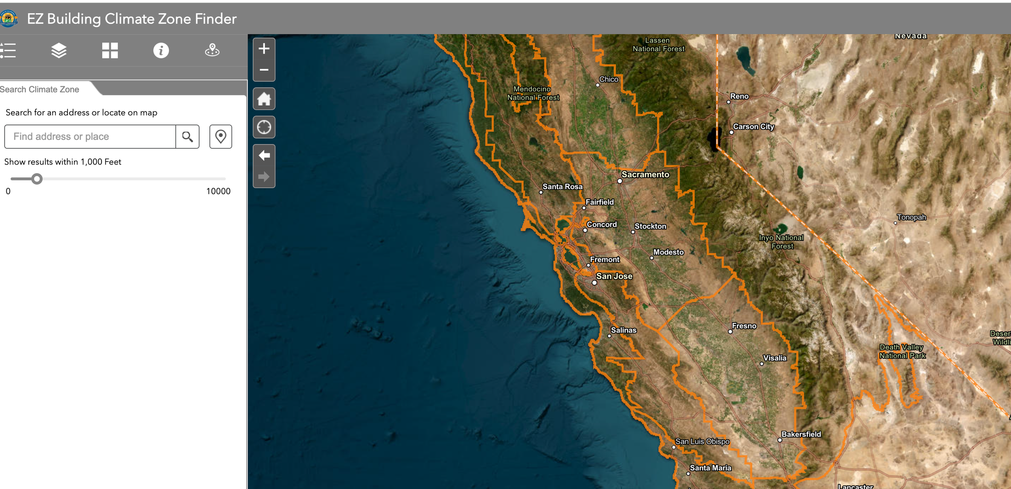Click the San Jose marker on the map
The height and width of the screenshot is (489, 1011).
[x=595, y=282]
